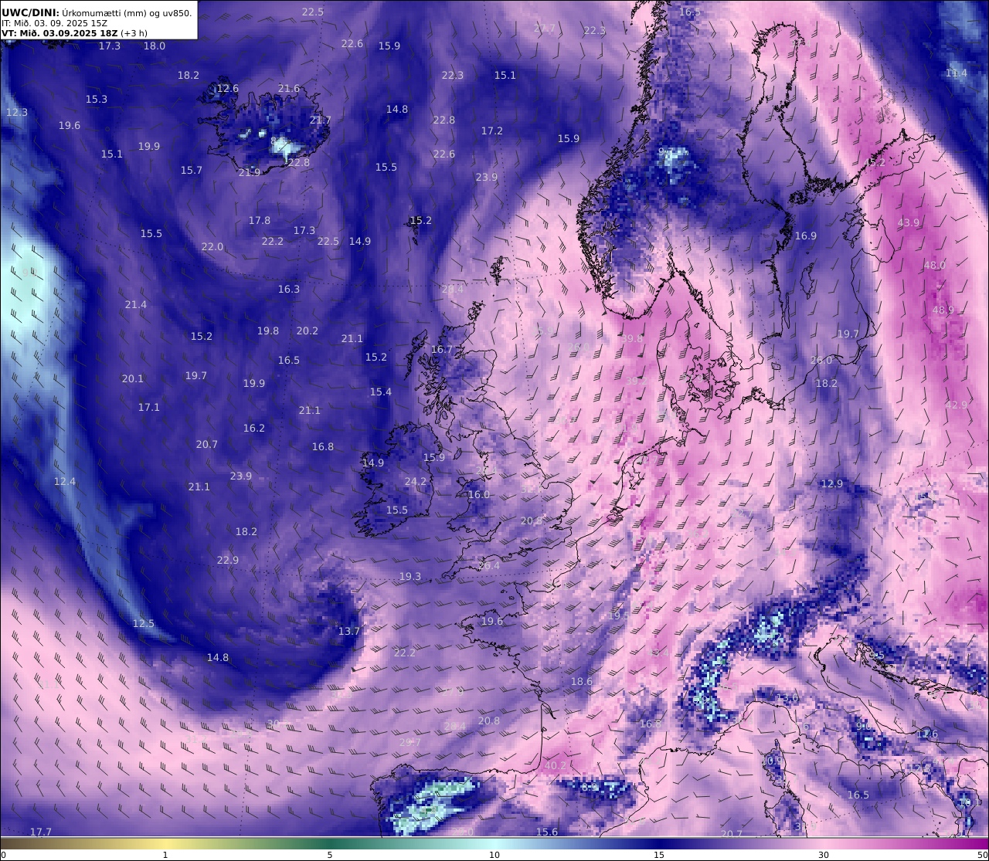Click the 1 label on the colour scale
Screen dimensions: 989x861
click(165, 855)
